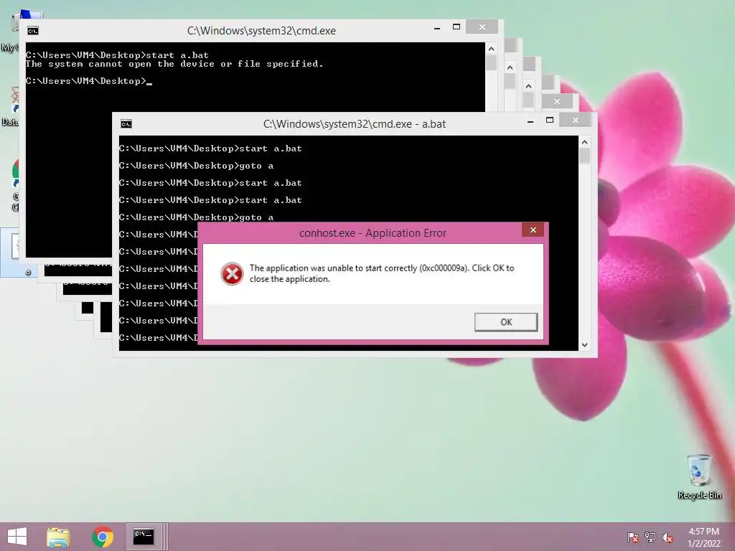Open the Windows Start button

17,537
